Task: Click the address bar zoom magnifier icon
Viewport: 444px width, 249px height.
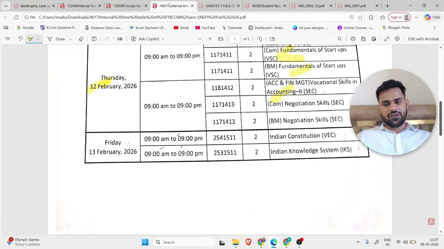Action: click(x=352, y=17)
